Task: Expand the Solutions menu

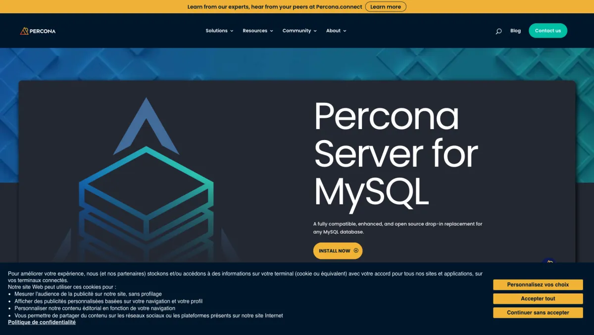Action: (219, 31)
